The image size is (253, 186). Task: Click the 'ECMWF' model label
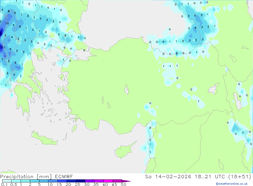tap(64, 176)
